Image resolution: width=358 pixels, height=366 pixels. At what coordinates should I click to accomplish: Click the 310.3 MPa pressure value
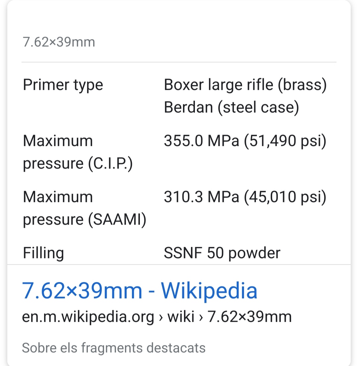[x=201, y=197]
